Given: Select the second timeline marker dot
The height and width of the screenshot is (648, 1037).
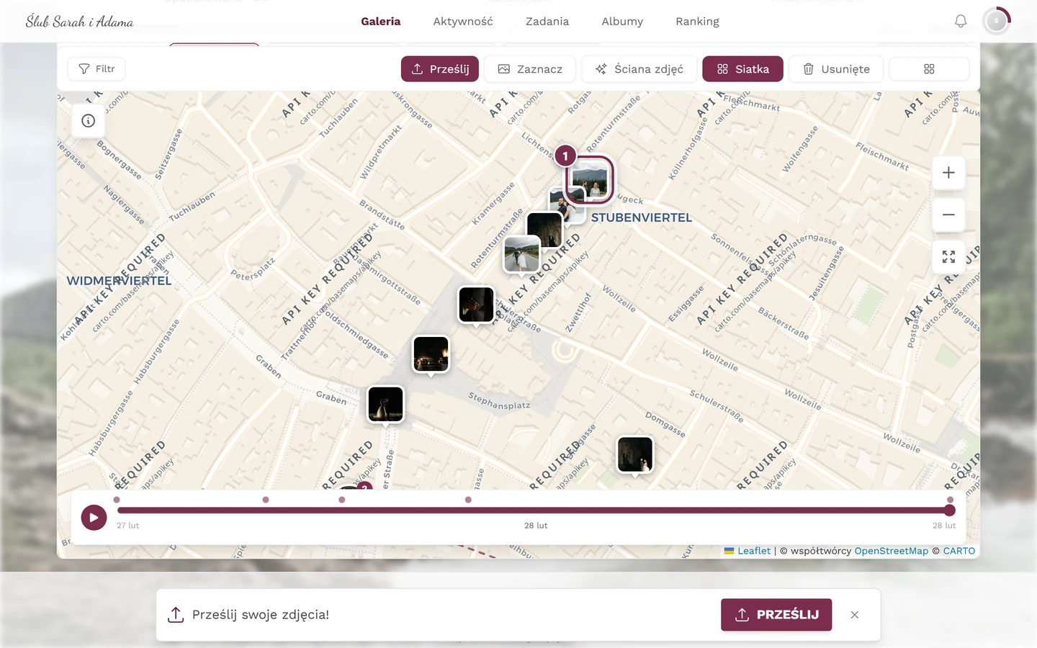Looking at the screenshot, I should click(x=266, y=500).
